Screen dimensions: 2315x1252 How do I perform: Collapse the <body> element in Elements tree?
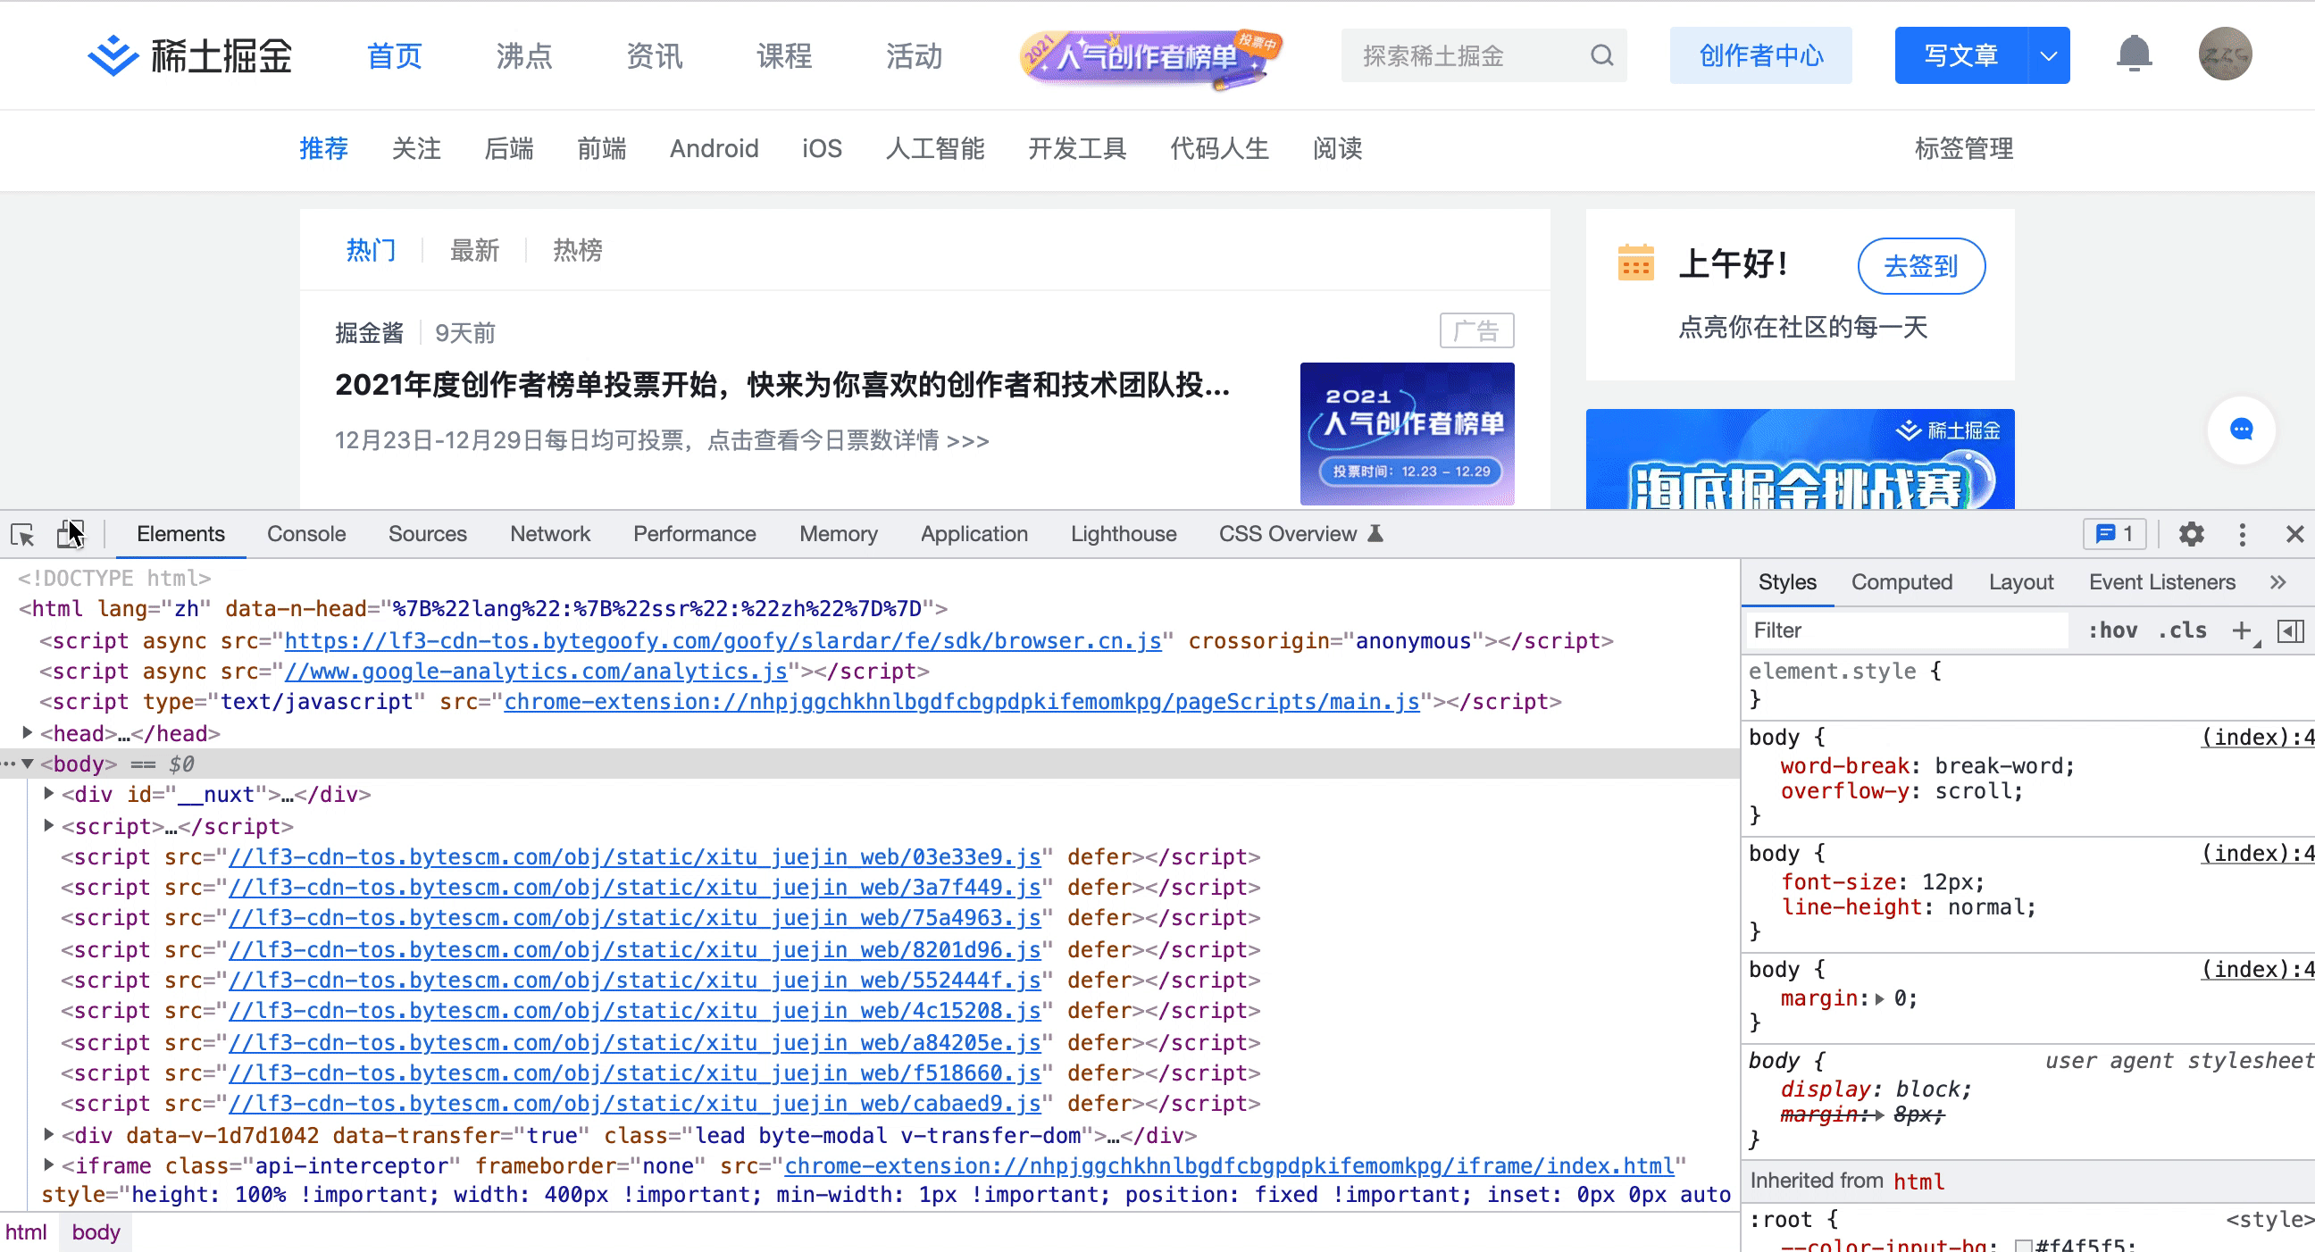point(29,763)
